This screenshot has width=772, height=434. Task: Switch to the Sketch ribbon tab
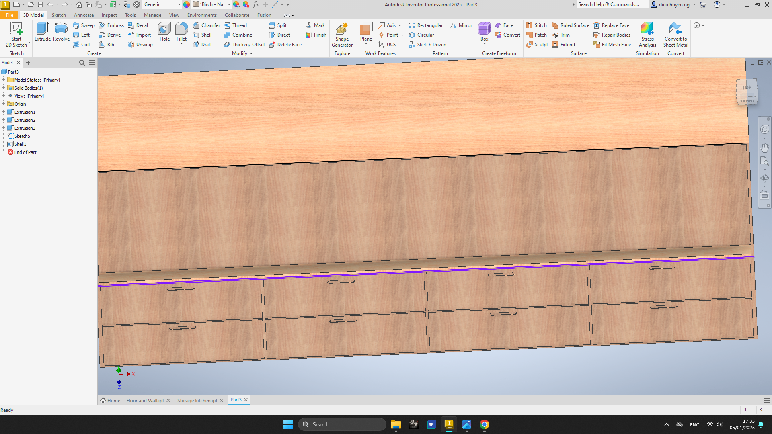coord(59,15)
